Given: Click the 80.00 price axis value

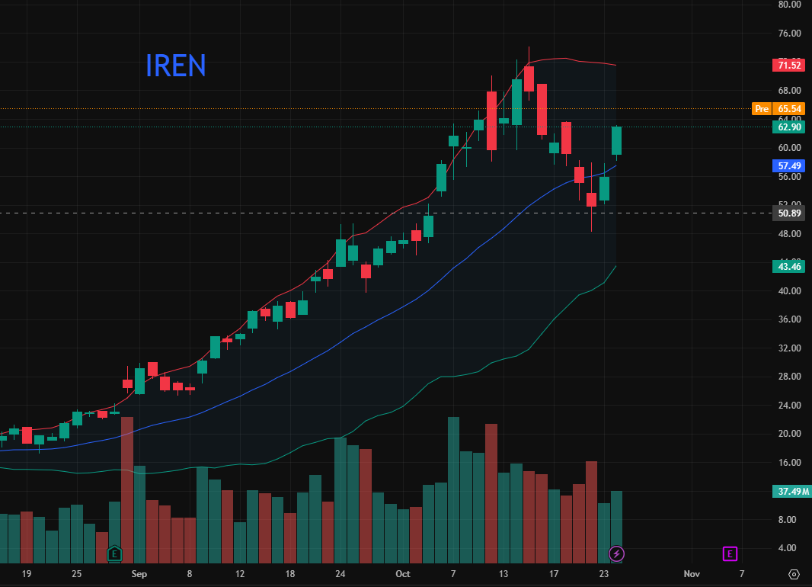Looking at the screenshot, I should (x=789, y=5).
